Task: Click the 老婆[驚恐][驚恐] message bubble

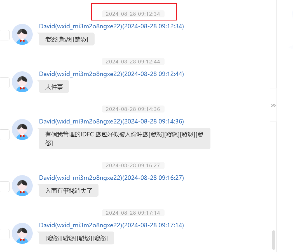Action: pos(67,39)
